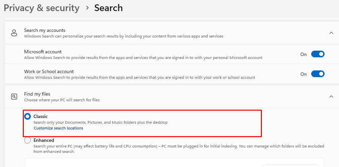The image size is (339, 167).
Task: Click the Find my files magnifier icon
Action: coord(14,97)
